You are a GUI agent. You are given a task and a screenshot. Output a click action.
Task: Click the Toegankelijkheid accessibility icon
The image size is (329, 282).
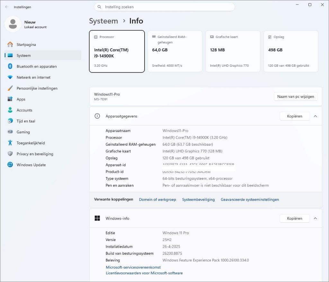click(10, 143)
